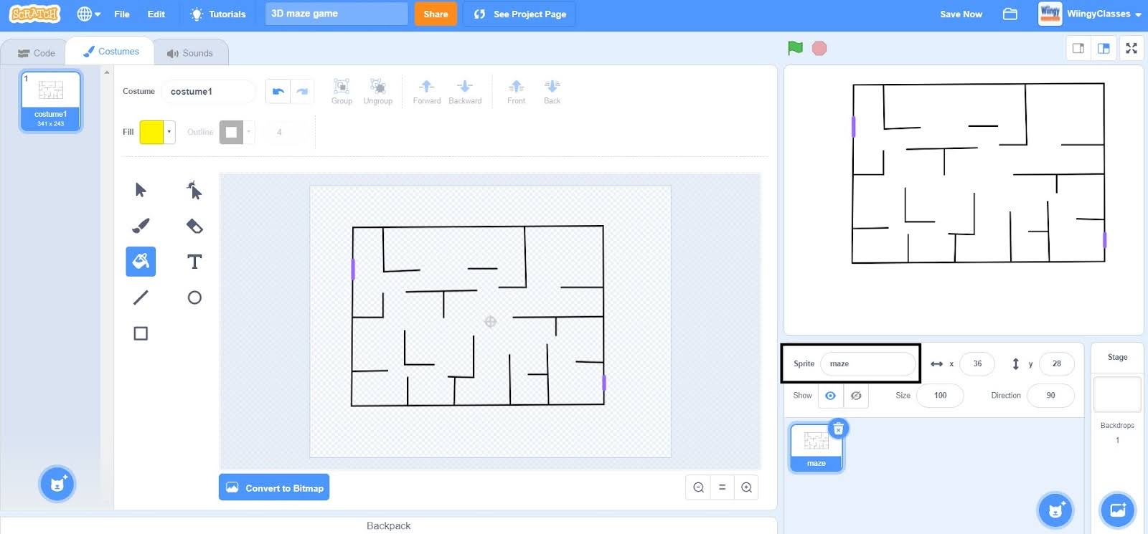
Task: Open the language globe dropdown
Action: point(89,14)
